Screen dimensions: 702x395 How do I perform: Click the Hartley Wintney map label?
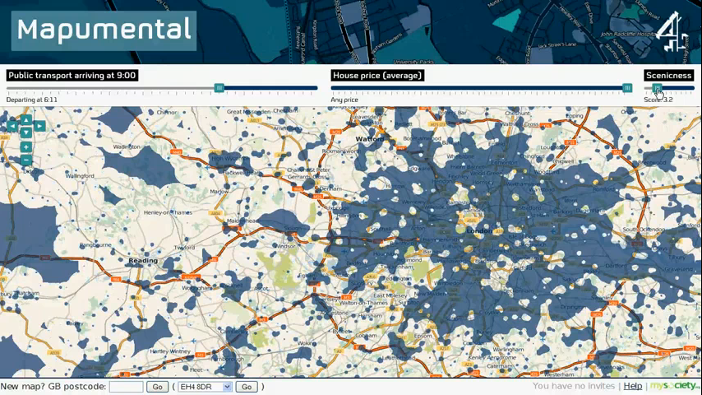tap(169, 351)
